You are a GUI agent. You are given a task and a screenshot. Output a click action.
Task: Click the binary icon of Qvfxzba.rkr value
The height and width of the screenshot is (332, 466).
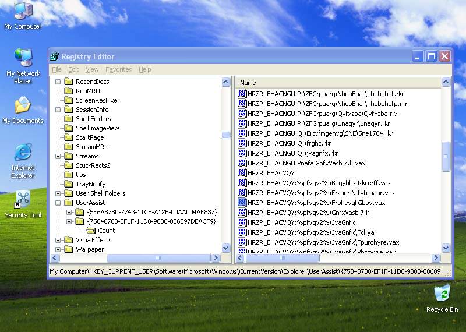[x=242, y=113]
